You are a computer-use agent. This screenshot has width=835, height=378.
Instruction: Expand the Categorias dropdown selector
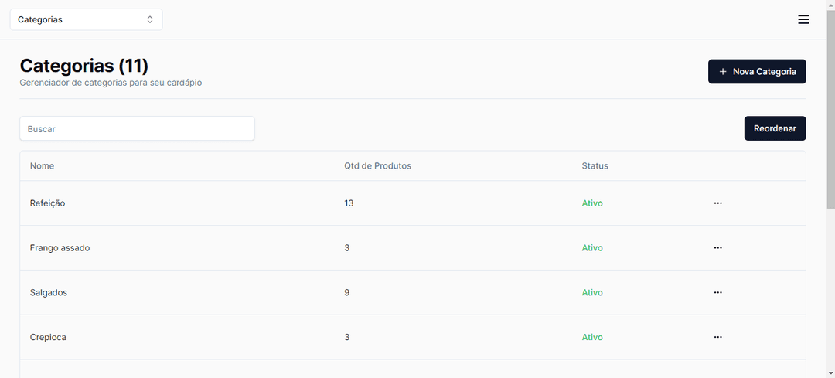86,19
